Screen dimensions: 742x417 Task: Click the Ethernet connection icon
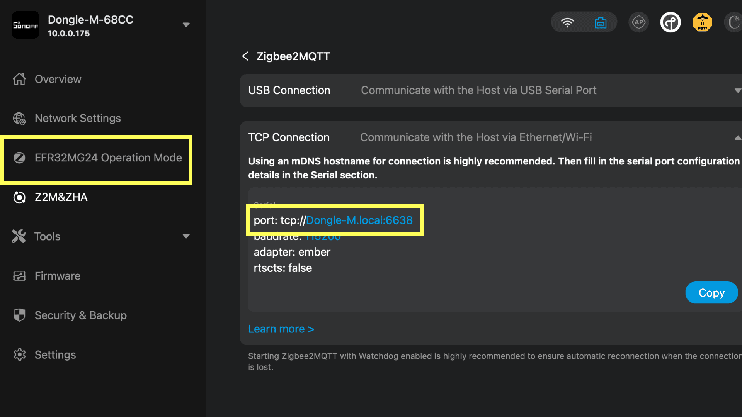[600, 22]
